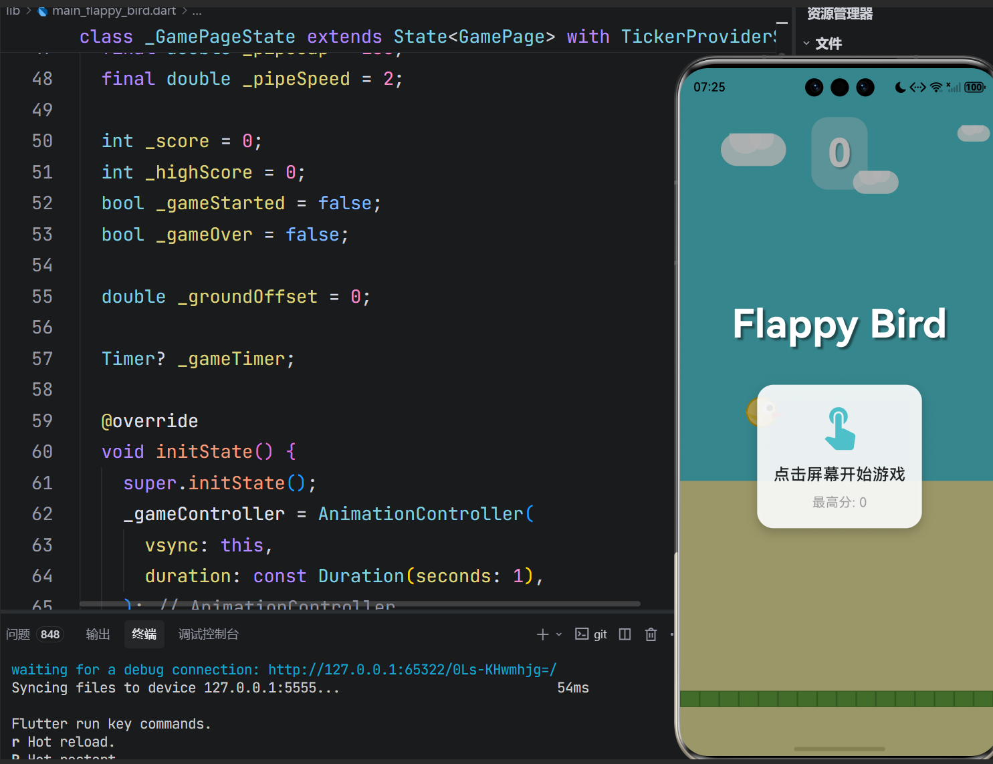Click the @override annotation on line 59
Image resolution: width=993 pixels, height=764 pixels.
pyautogui.click(x=150, y=421)
